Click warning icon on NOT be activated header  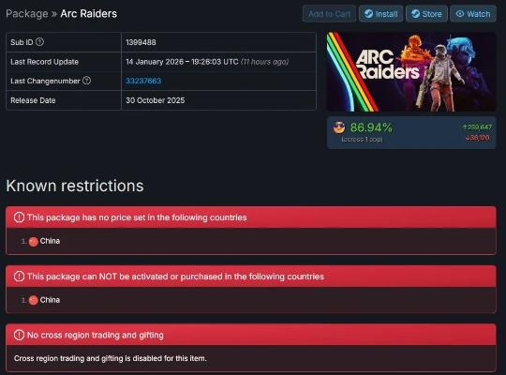click(19, 277)
